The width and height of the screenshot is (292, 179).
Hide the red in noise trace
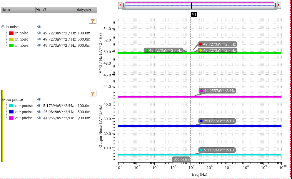(39, 33)
